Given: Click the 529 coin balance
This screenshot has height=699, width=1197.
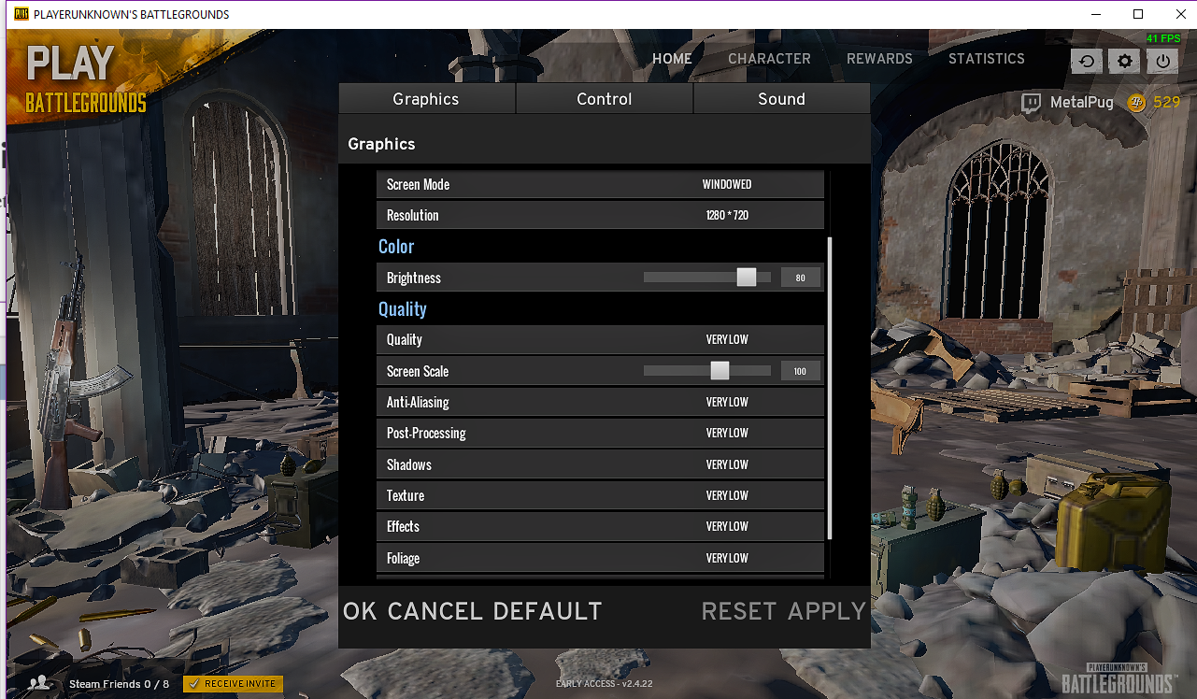Looking at the screenshot, I should coord(1166,103).
